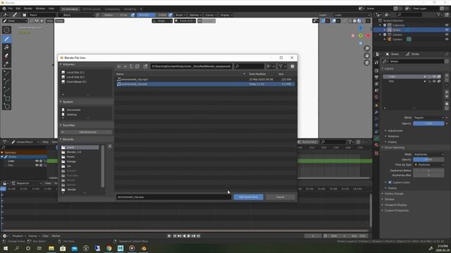The image size is (451, 253).
Task: Toggle Lines layer visibility in properties
Action: [434, 77]
